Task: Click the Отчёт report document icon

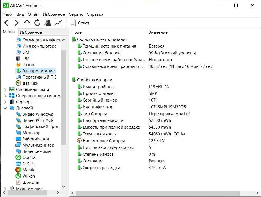Action: [73, 23]
